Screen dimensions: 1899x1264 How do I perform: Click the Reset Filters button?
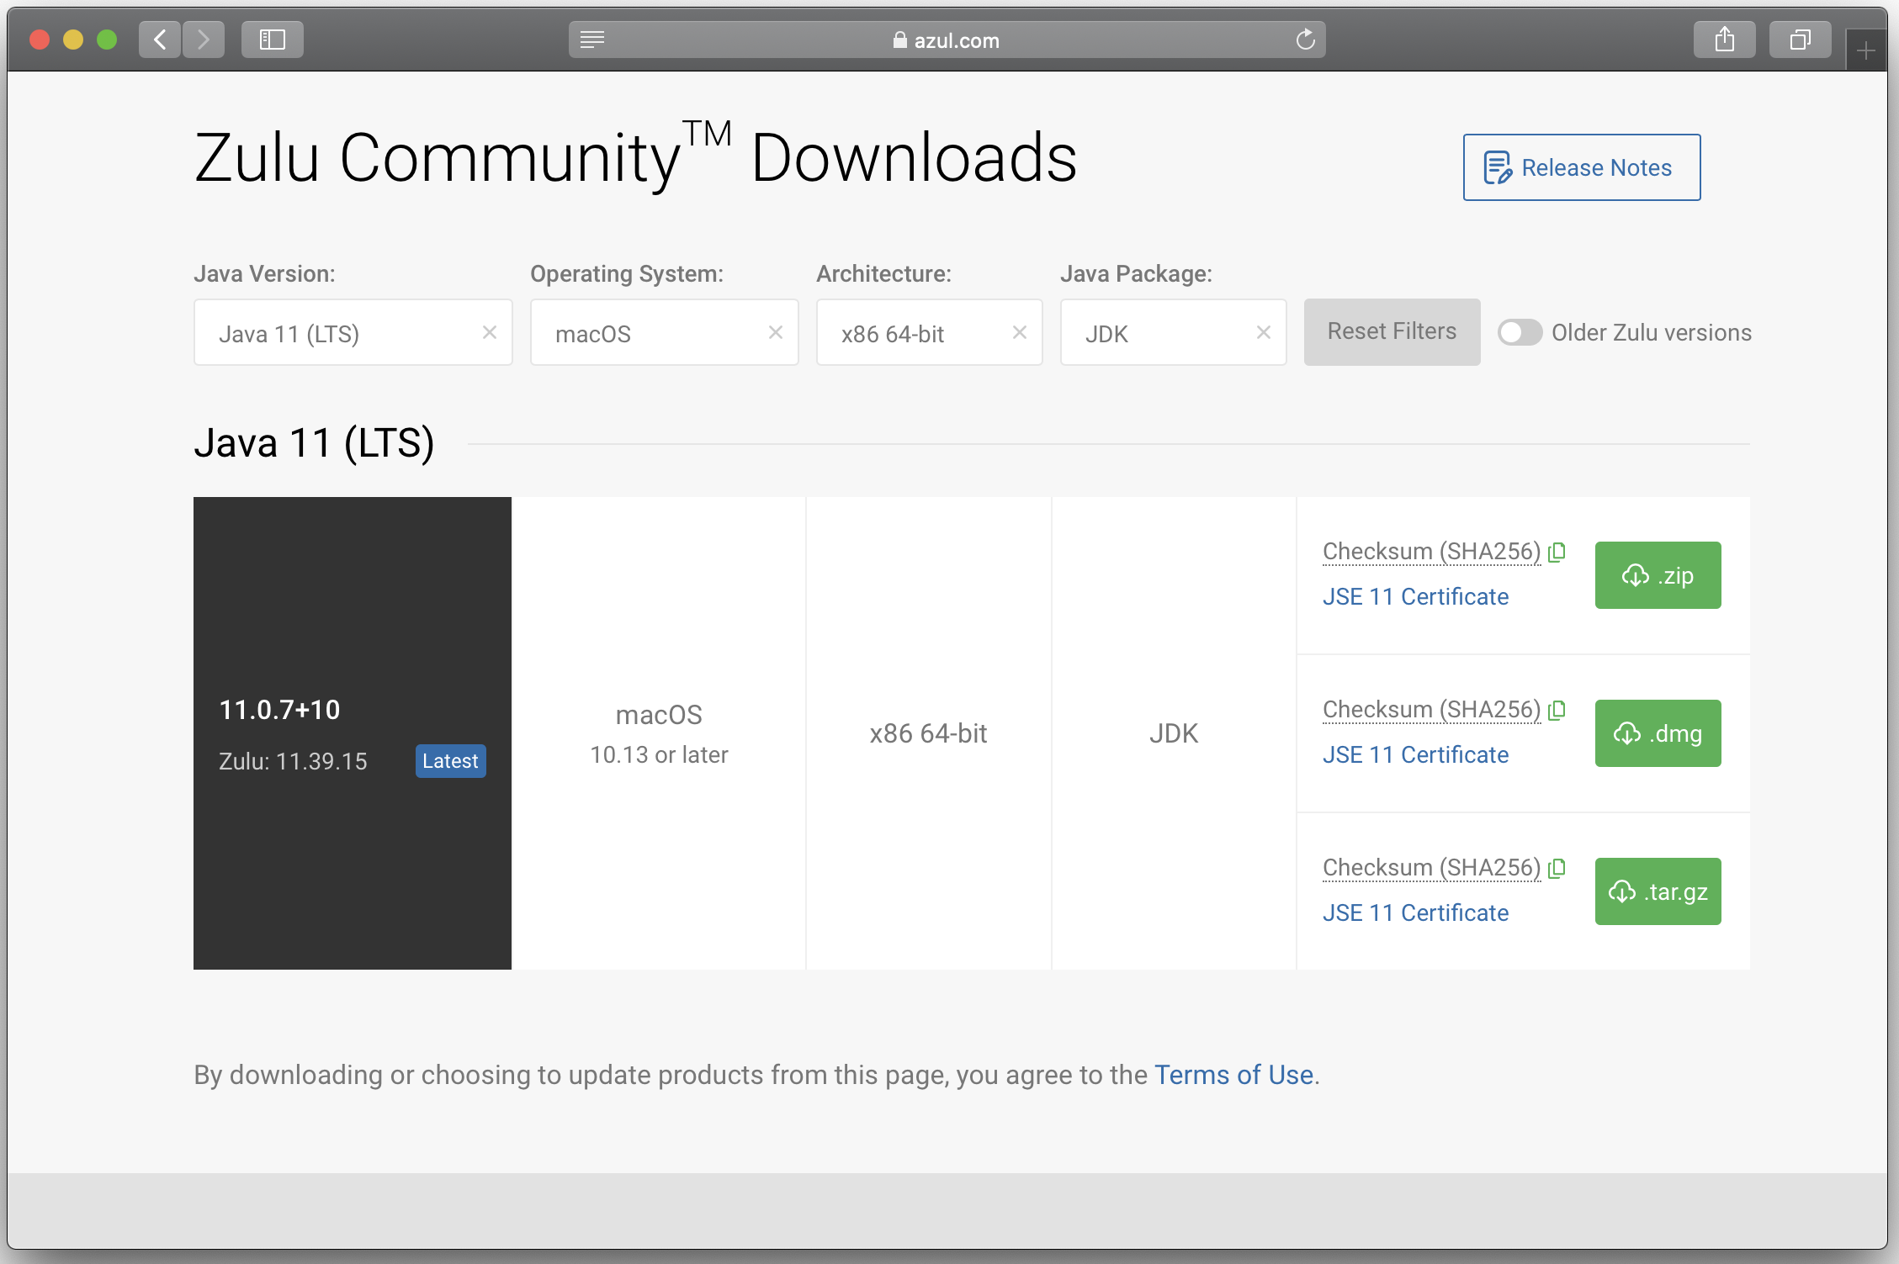pos(1392,331)
